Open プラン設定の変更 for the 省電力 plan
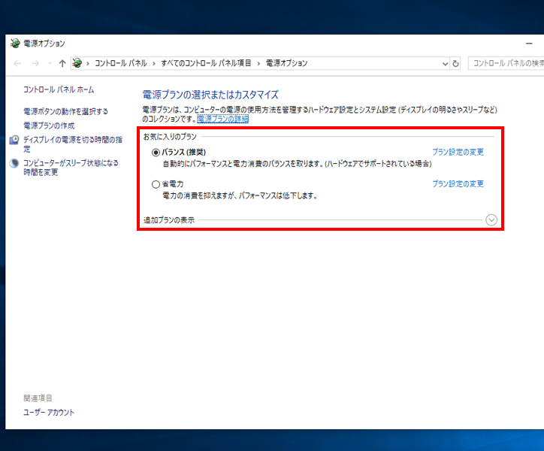The height and width of the screenshot is (451, 544). [458, 184]
